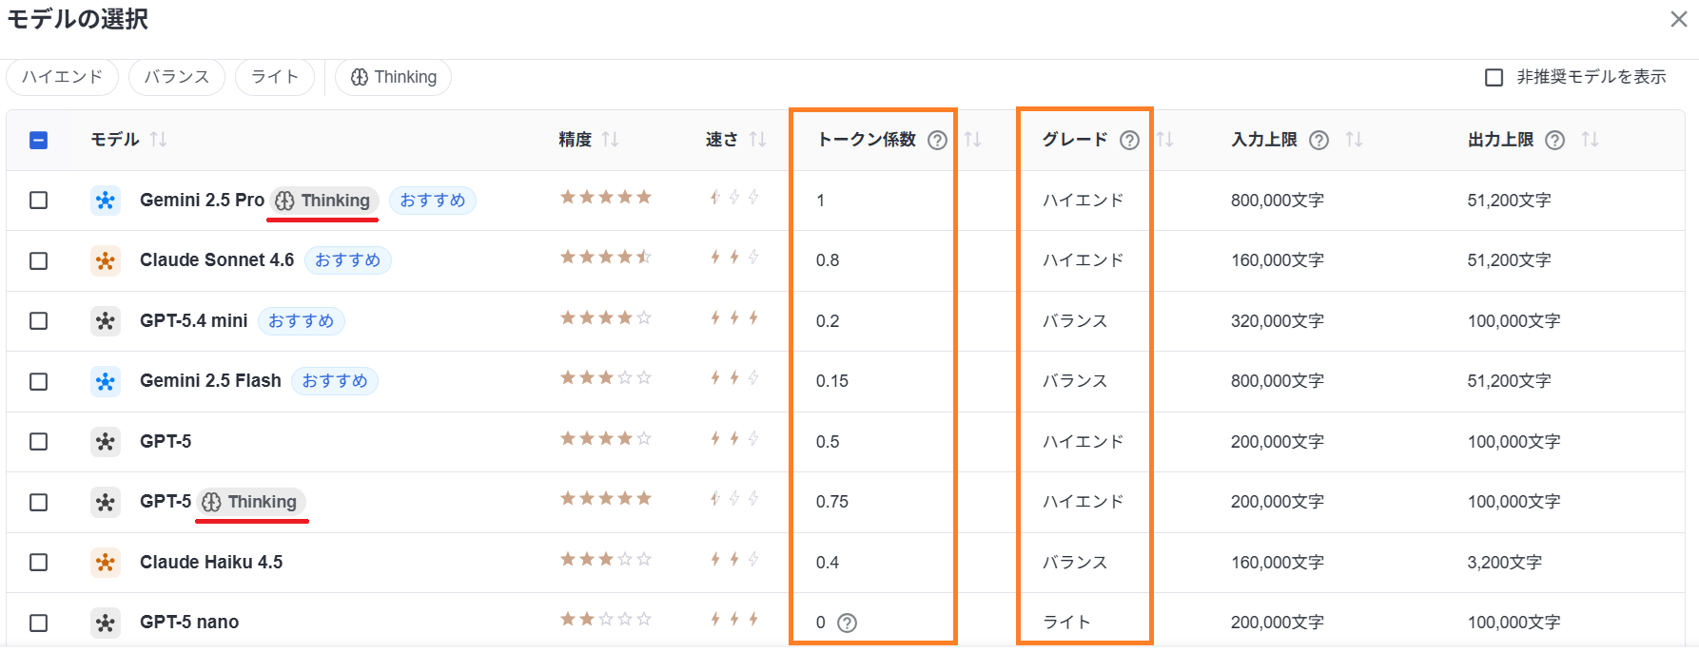Sort the モデル column with its arrows
Screen dimensions: 1699x652
click(159, 140)
